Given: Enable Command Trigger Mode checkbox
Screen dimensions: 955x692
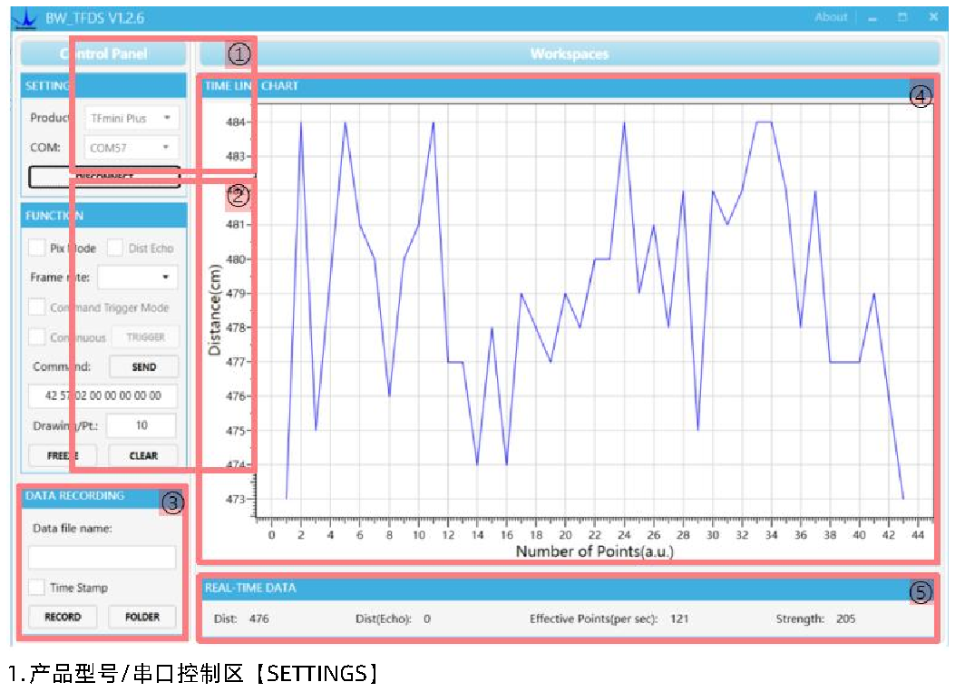Looking at the screenshot, I should (x=36, y=307).
